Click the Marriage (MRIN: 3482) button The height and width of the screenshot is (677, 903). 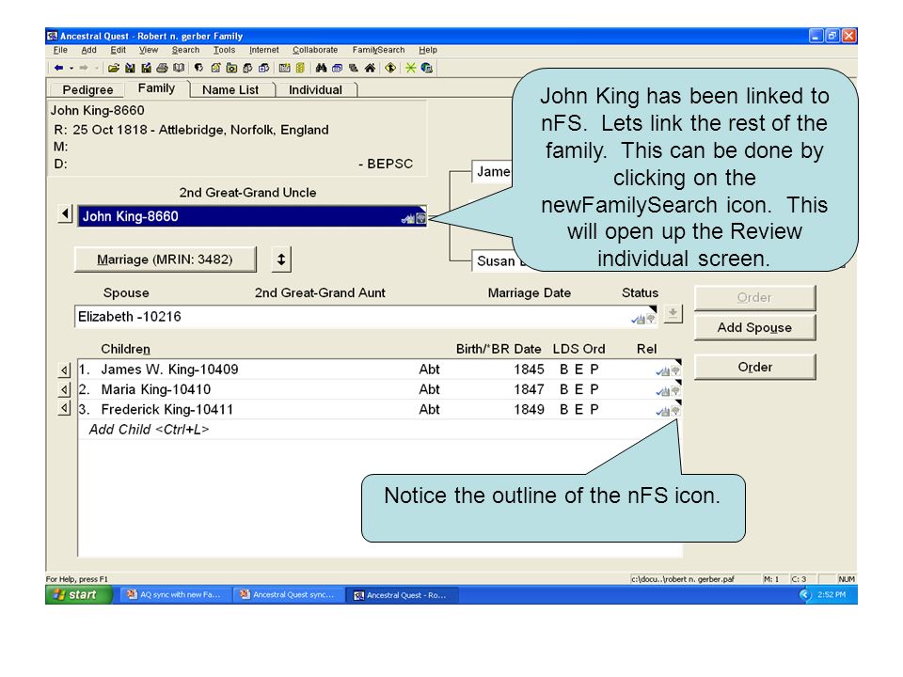[165, 260]
